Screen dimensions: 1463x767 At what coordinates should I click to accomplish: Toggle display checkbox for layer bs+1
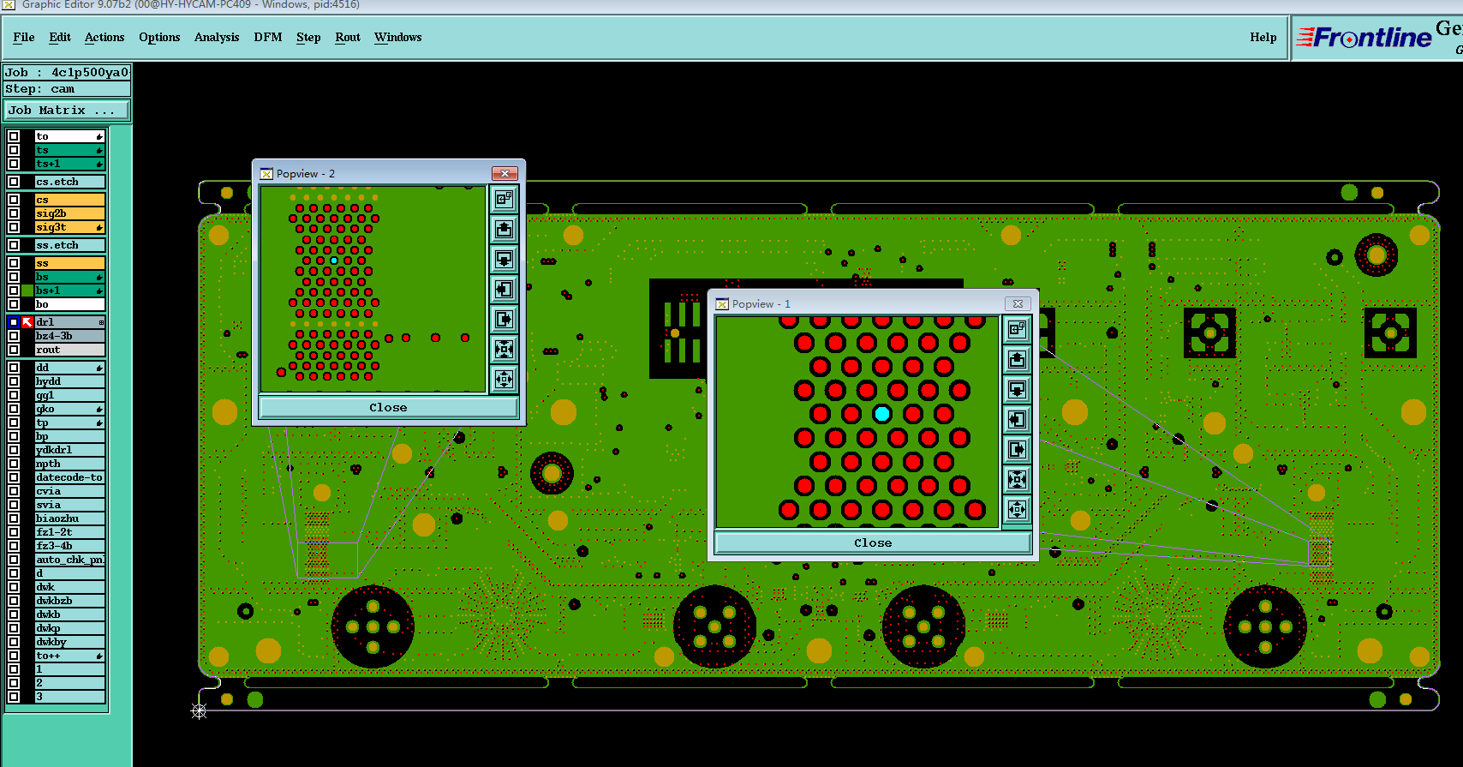click(x=14, y=291)
